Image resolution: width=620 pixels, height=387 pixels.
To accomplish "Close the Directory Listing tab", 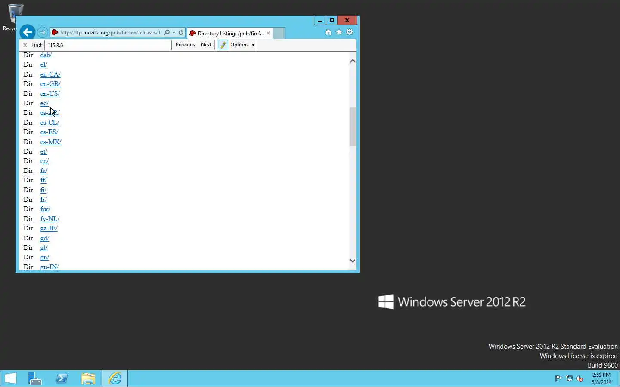I will (x=268, y=33).
